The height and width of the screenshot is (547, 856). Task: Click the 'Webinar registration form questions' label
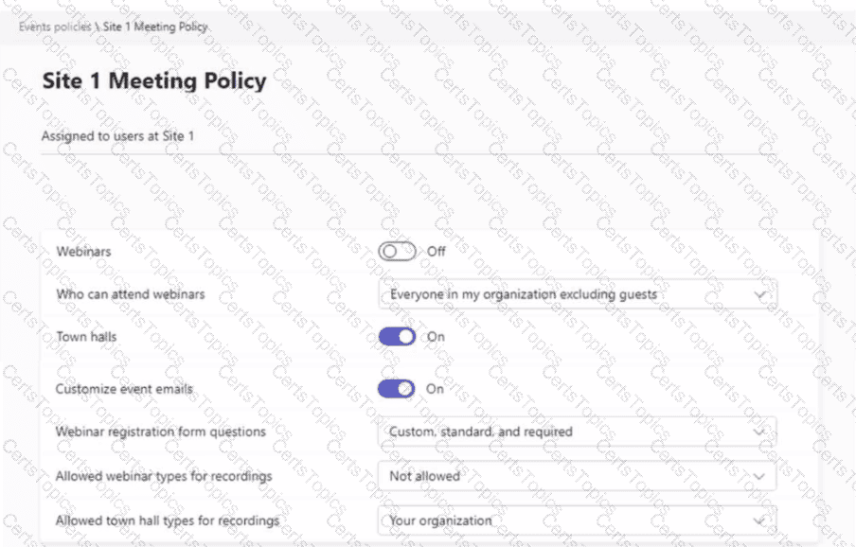161,432
